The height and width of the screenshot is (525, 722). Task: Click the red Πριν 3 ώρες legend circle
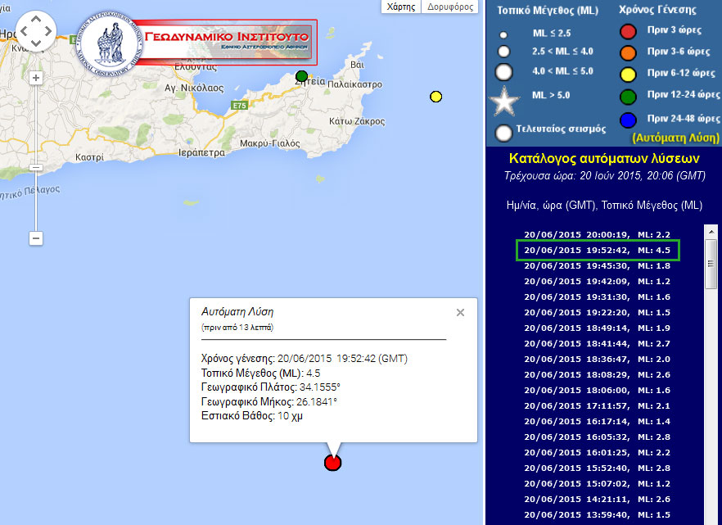tap(628, 33)
